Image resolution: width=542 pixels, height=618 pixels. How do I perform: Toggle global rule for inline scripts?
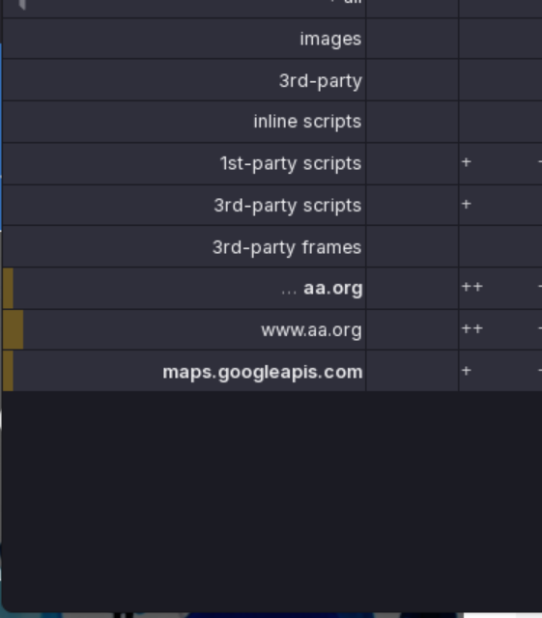coord(413,122)
